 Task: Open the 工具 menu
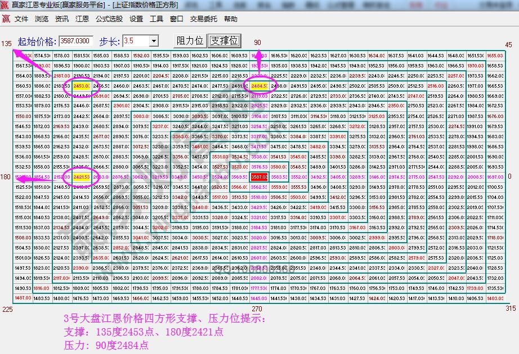[x=156, y=19]
